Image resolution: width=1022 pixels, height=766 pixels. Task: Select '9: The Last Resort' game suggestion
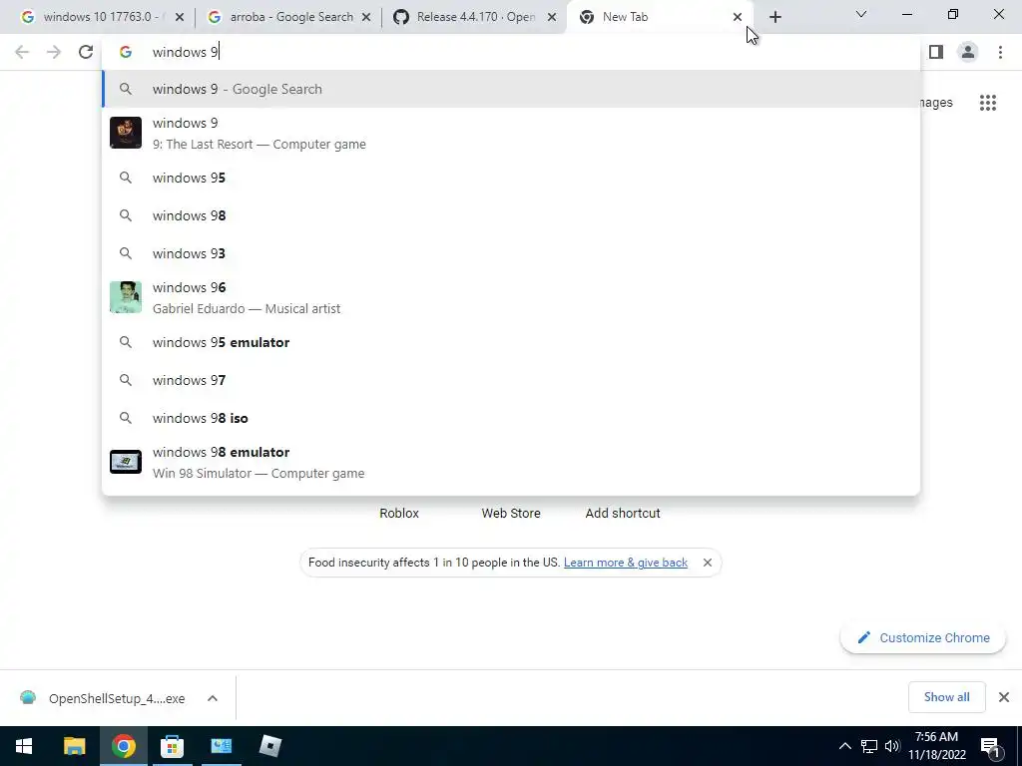512,133
